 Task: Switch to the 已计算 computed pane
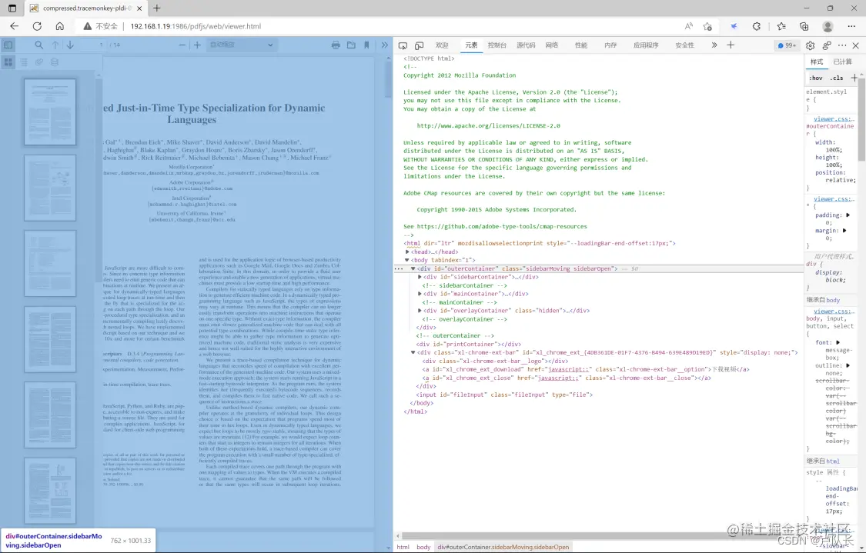[843, 62]
